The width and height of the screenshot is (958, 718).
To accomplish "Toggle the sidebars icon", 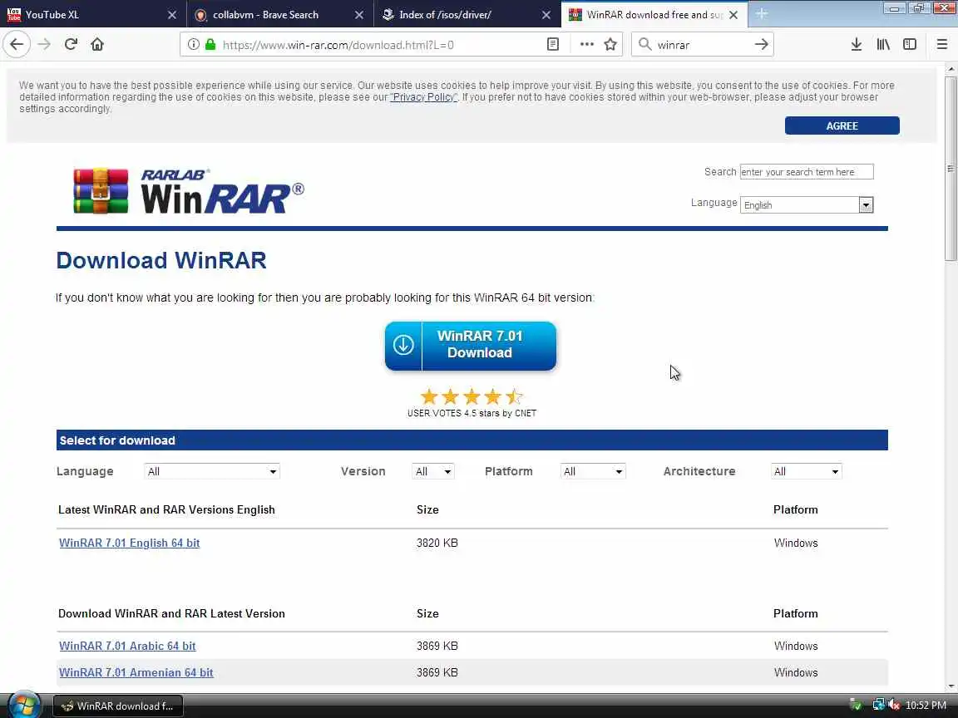I will [x=910, y=45].
